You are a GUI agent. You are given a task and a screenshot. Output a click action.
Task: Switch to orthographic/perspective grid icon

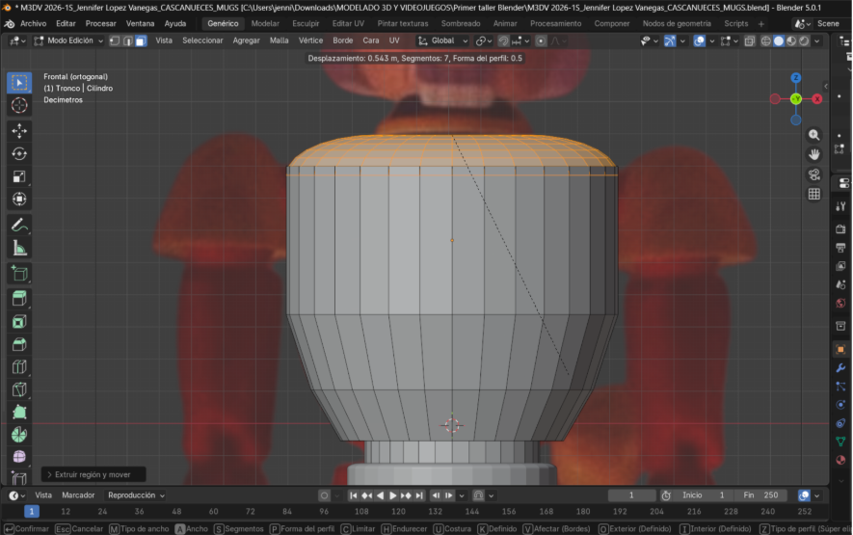814,194
